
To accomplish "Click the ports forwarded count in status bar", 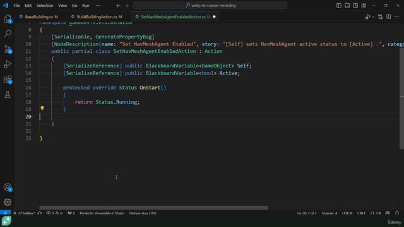I will pyautogui.click(x=71, y=213).
